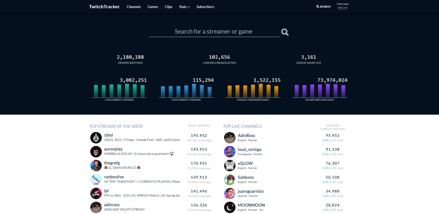Open the loud_coringa channel name
439x214 pixels.
[249, 149]
